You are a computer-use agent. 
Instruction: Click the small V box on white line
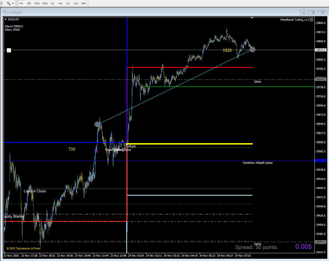point(9,50)
